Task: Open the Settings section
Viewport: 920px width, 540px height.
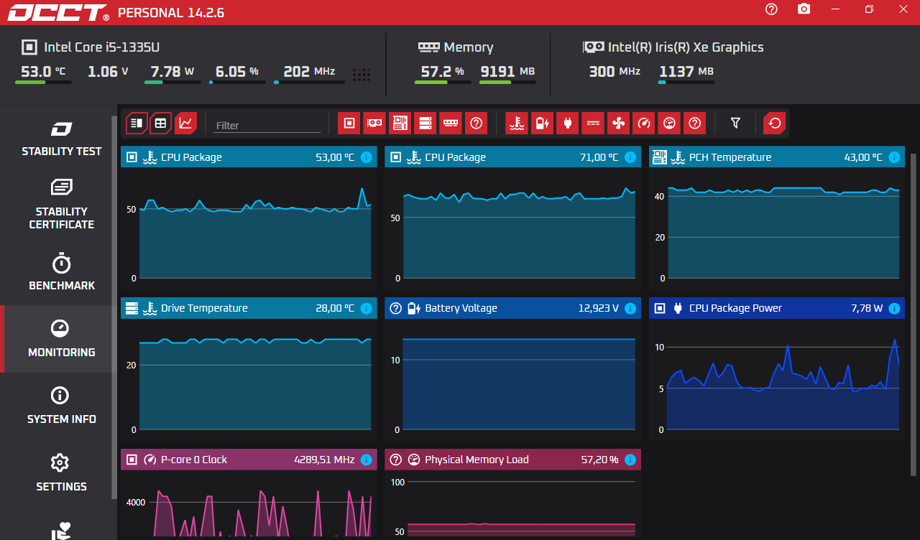Action: [x=62, y=473]
